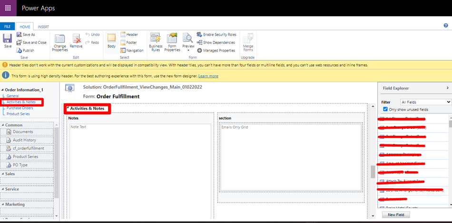Select Activities & Notes in the tree
Screen dimensions: 452x223
(21, 102)
